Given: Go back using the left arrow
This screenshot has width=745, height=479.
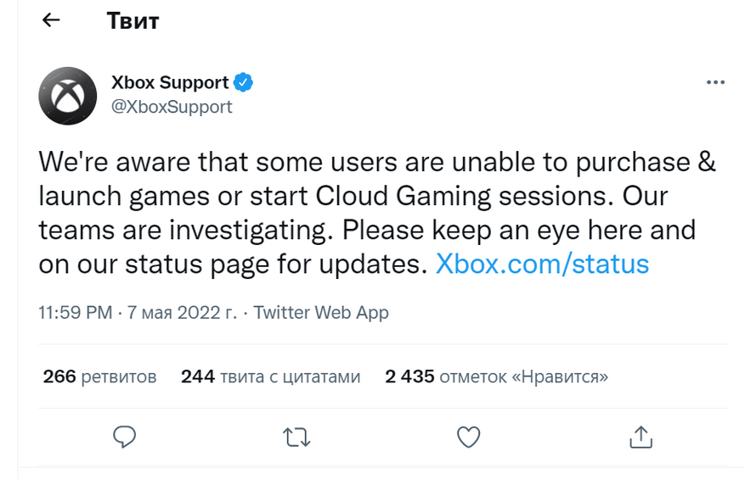Looking at the screenshot, I should tap(51, 20).
